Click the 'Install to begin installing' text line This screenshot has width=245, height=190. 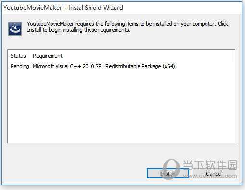[78, 30]
